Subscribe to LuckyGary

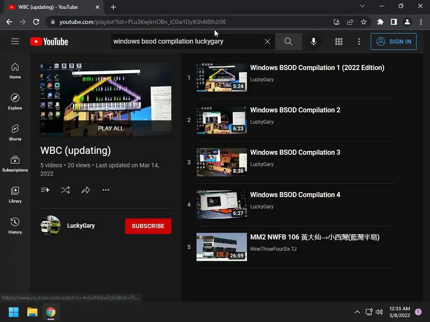148,226
